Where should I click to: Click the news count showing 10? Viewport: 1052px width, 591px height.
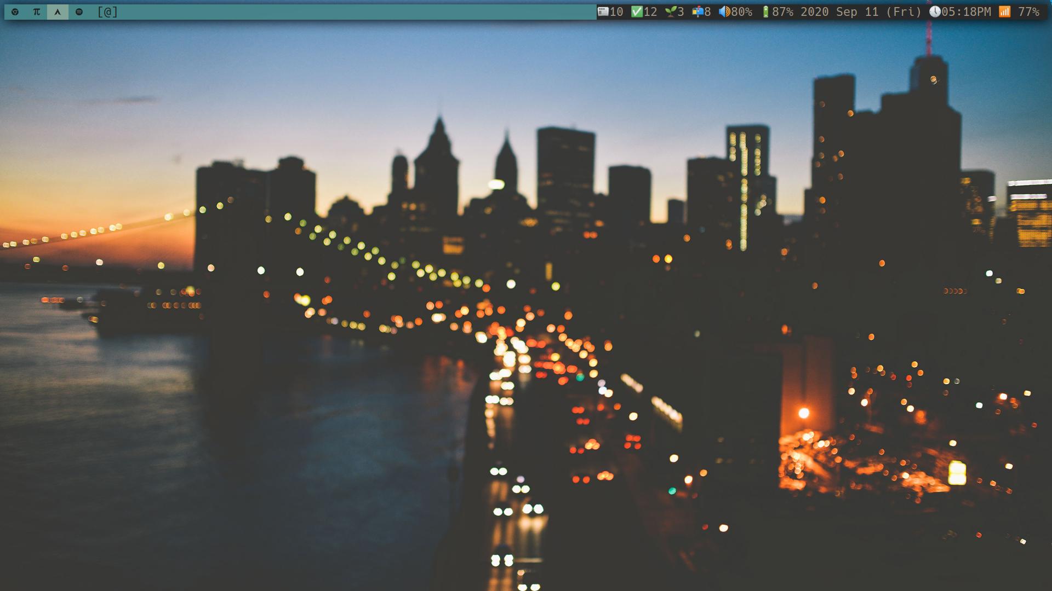pos(616,11)
